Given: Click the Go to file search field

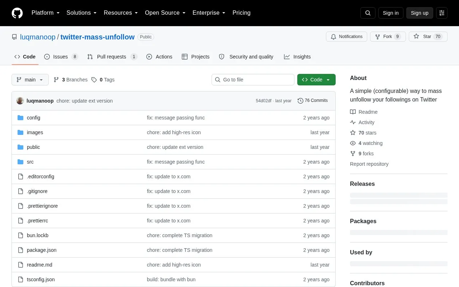Looking at the screenshot, I should (253, 80).
